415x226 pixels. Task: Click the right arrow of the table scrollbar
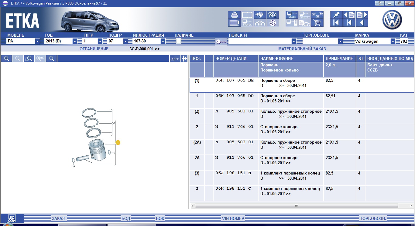coord(411,206)
